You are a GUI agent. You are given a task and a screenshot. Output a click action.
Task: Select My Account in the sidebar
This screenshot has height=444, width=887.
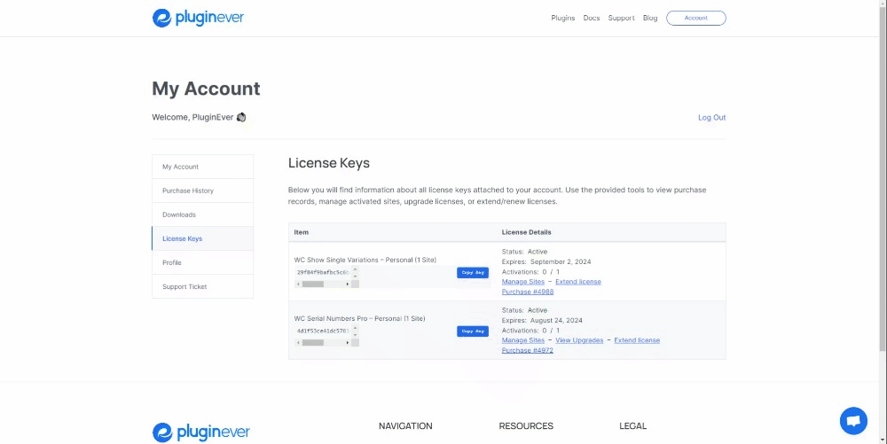click(x=202, y=167)
